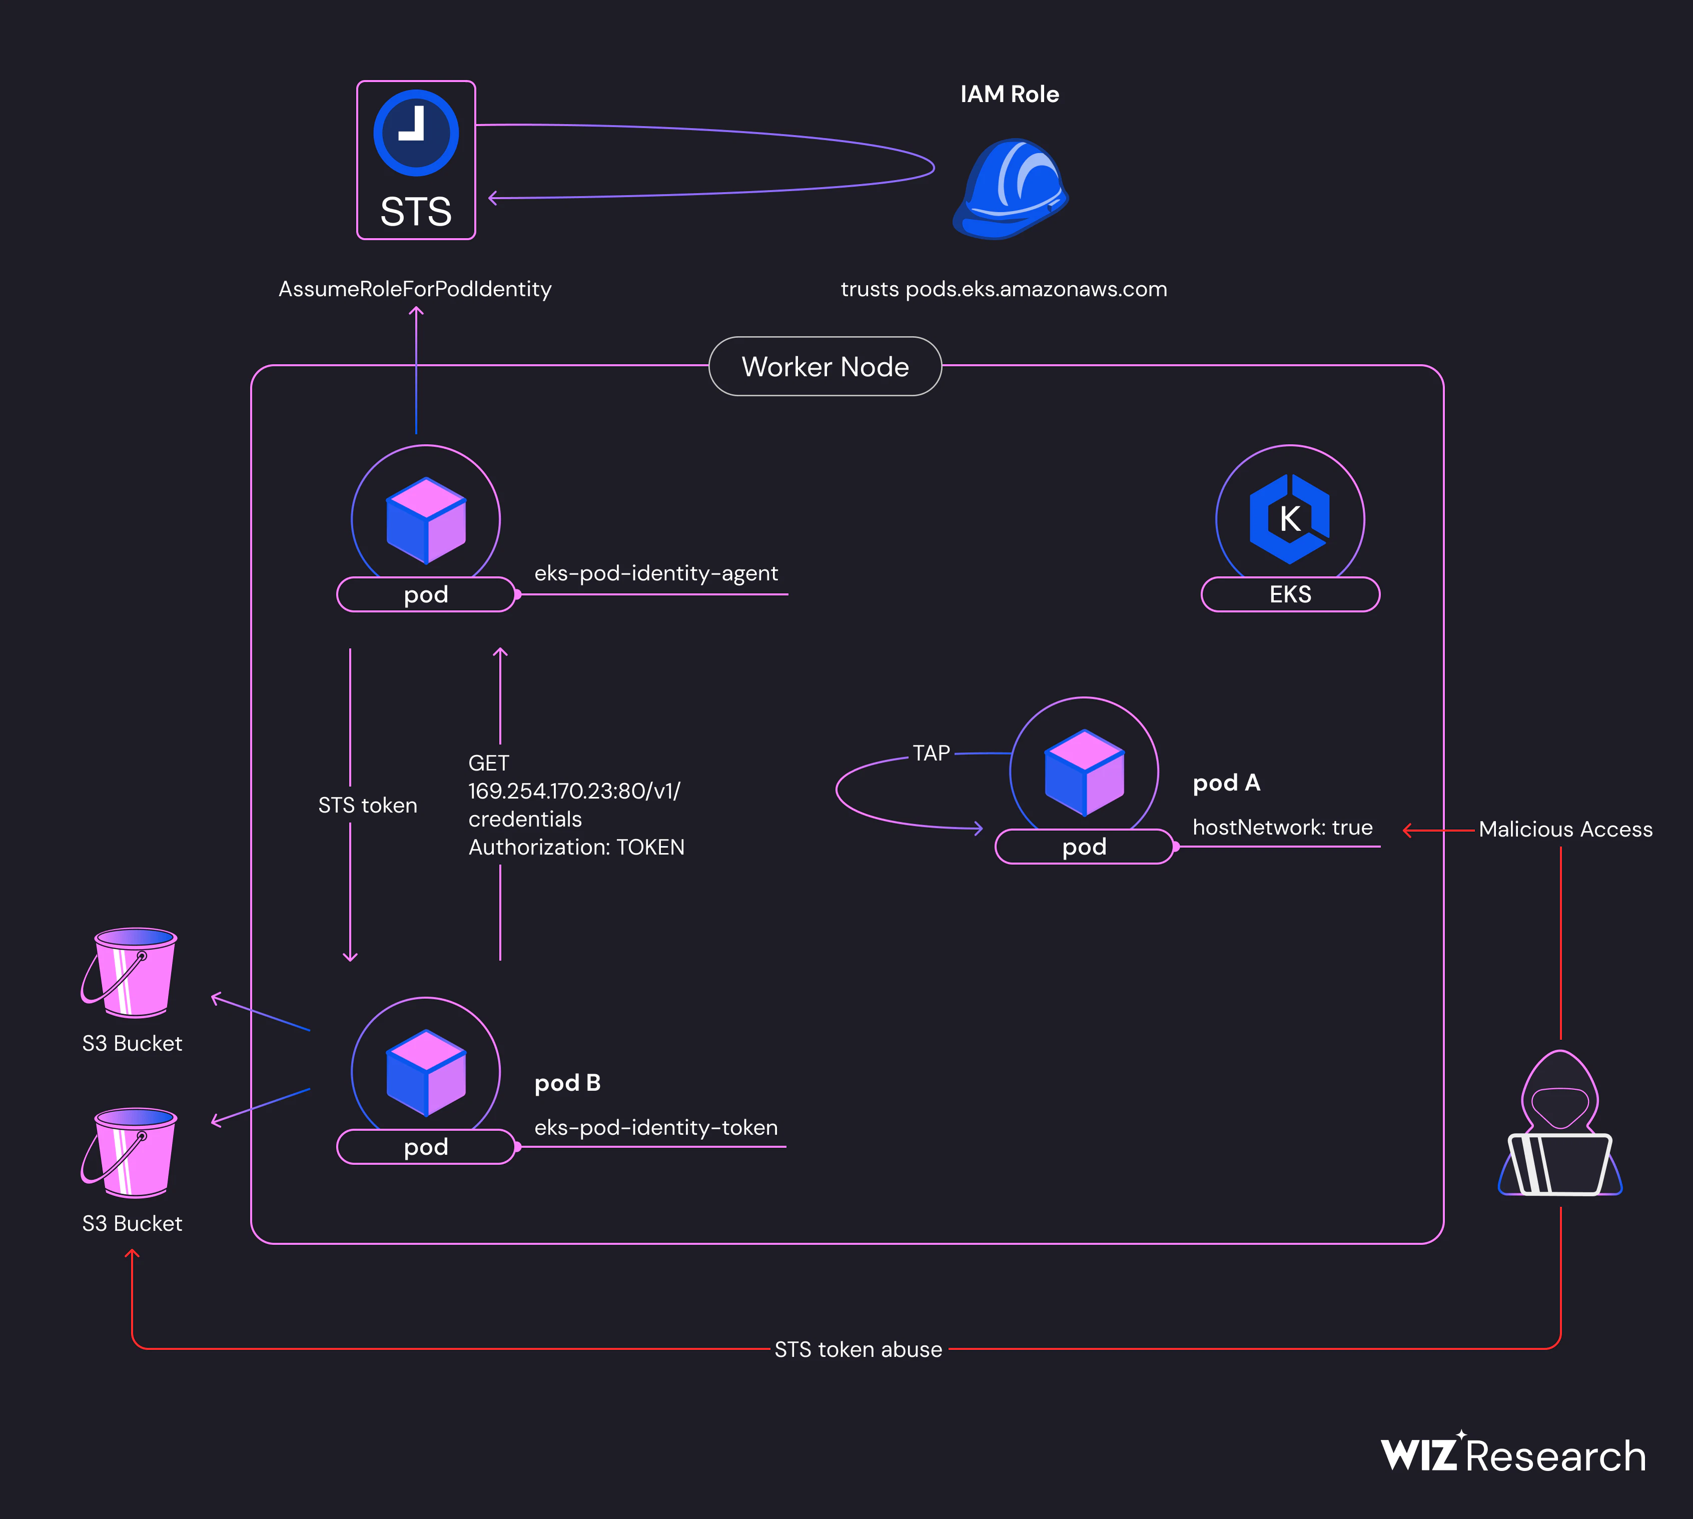1693x1519 pixels.
Task: Click the GET request line
Action: point(488,763)
